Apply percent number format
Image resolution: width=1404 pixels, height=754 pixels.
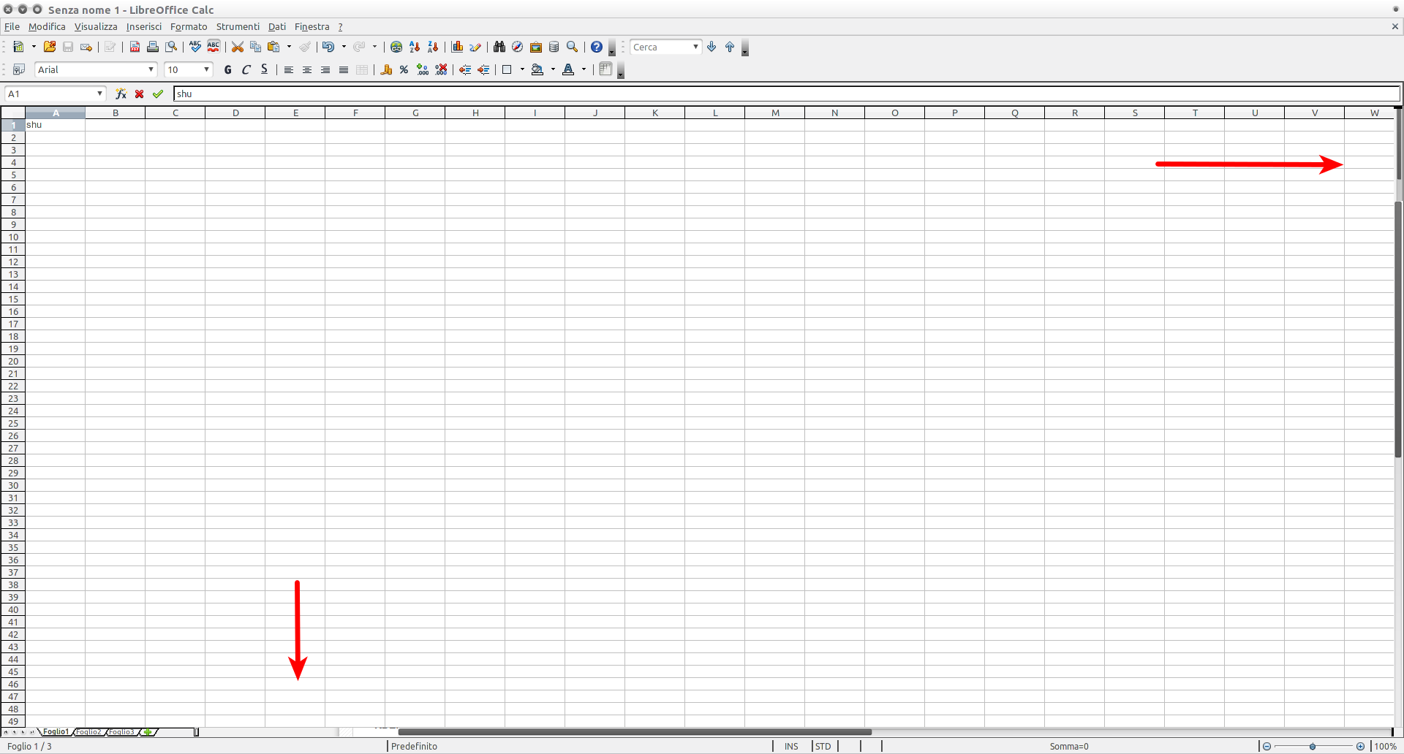404,69
